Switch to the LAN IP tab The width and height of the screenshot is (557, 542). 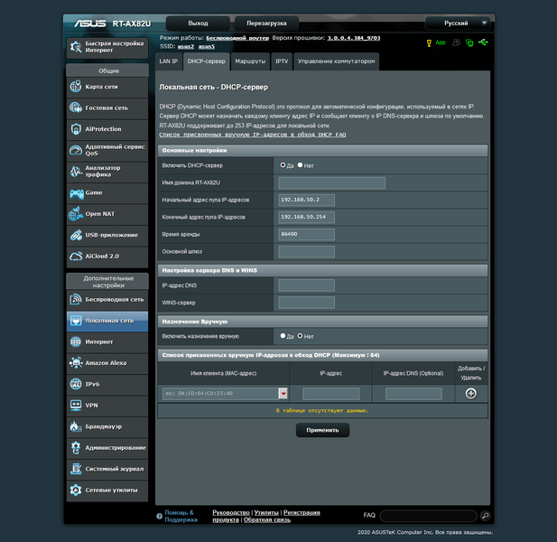click(x=169, y=61)
